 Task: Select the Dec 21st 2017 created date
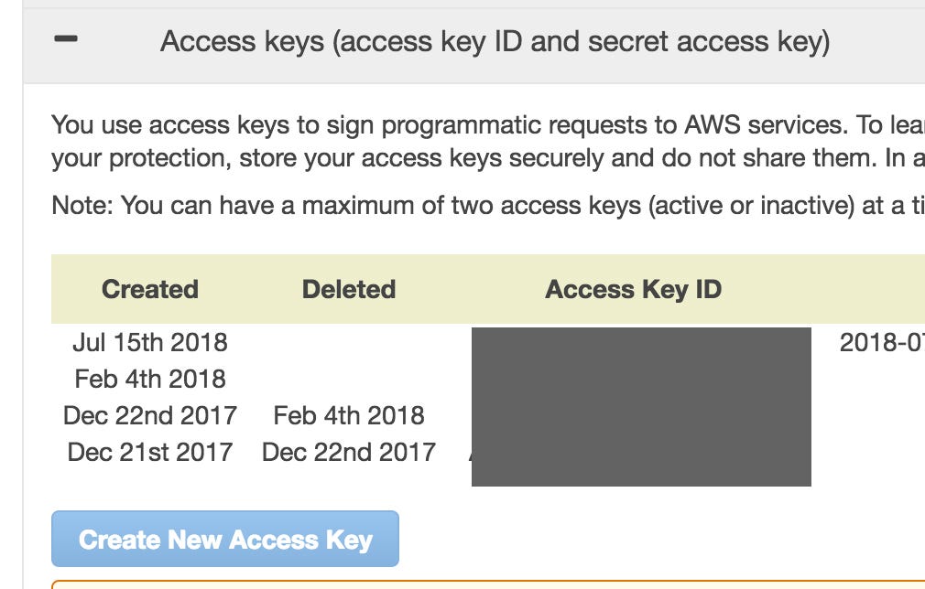150,452
